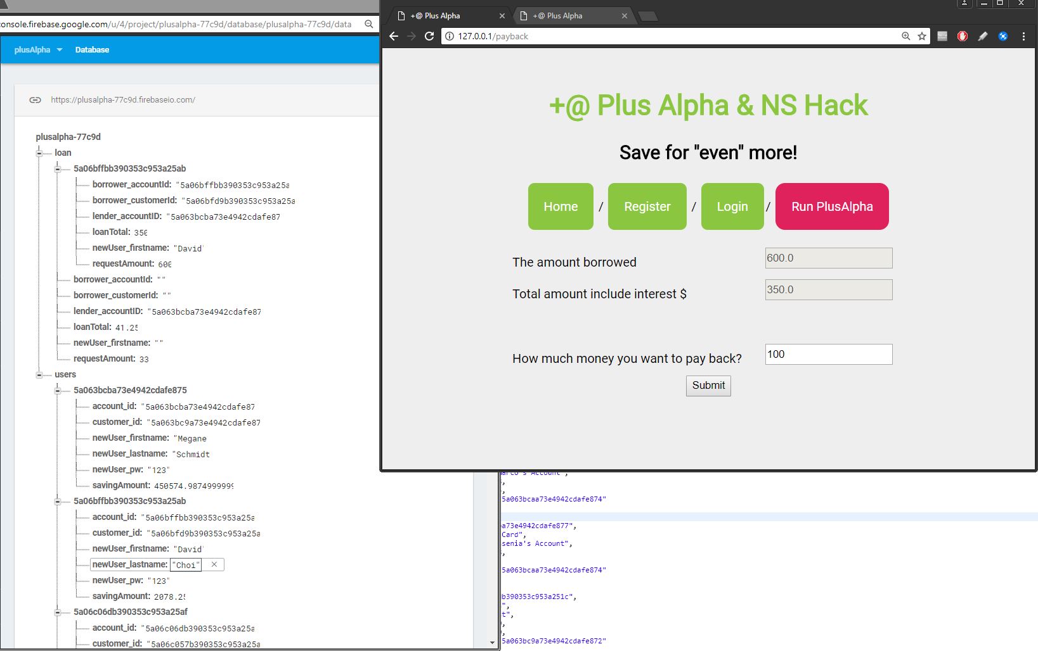Viewport: 1038px width, 651px height.
Task: Collapse user 5a063bcba73e4942cdafe875
Action: [x=58, y=391]
